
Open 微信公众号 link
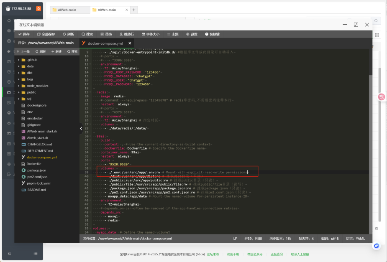tap(255, 254)
